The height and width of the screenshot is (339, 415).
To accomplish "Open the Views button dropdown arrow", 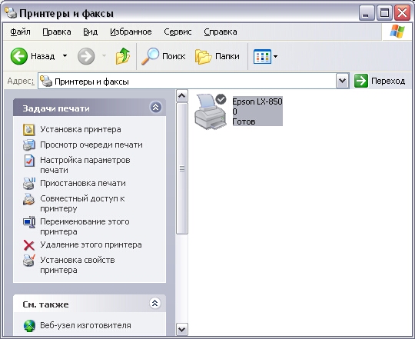I will point(276,56).
